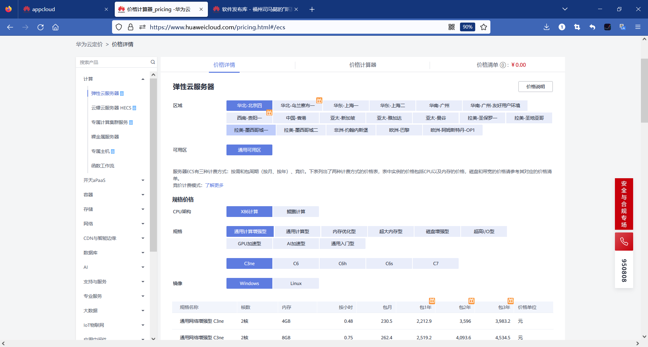Click the 包月 table column header

(x=387, y=307)
